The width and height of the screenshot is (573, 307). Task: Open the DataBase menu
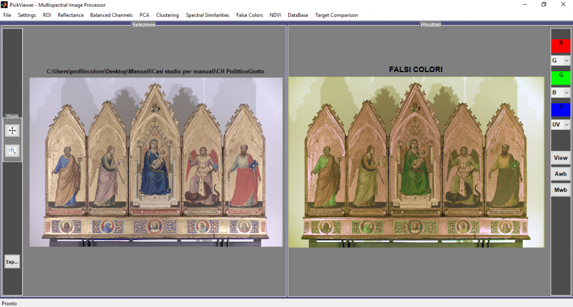(x=298, y=15)
